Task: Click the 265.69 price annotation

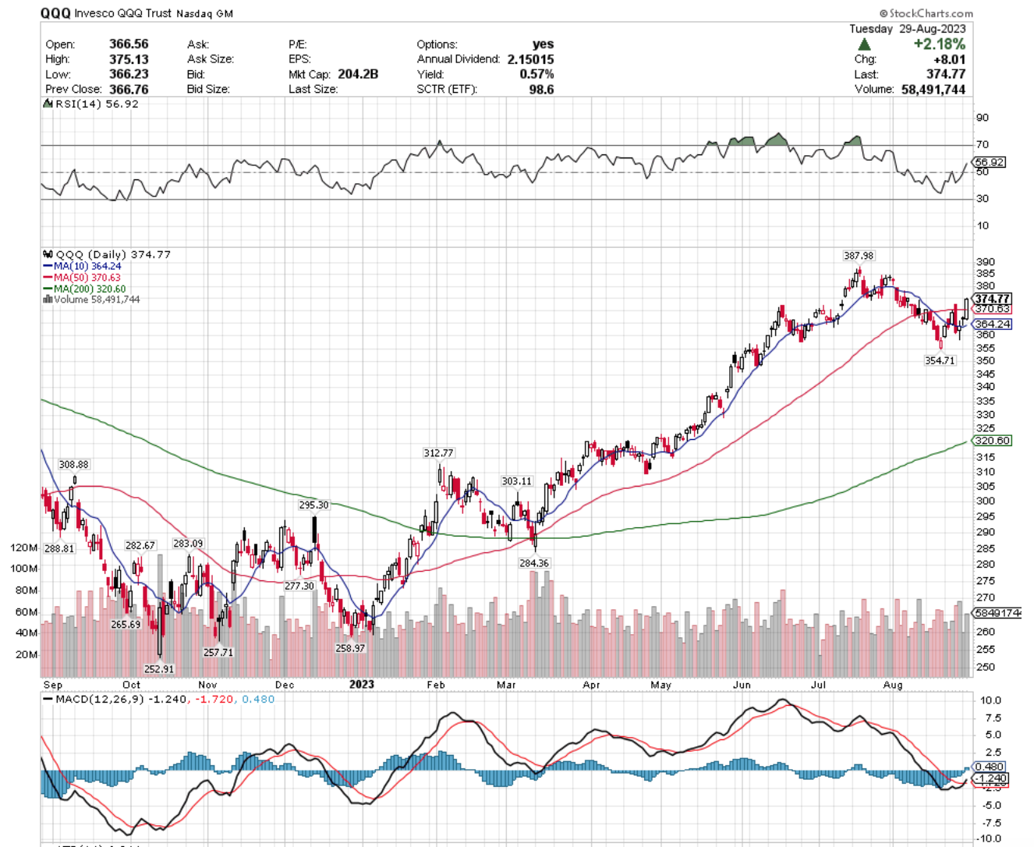Action: [x=126, y=624]
